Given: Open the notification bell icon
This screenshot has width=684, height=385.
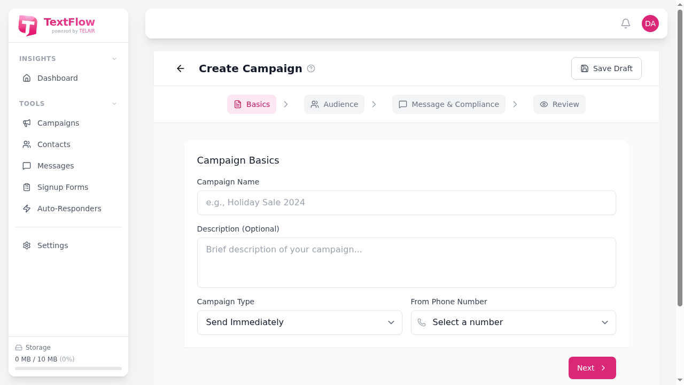Looking at the screenshot, I should (x=625, y=24).
